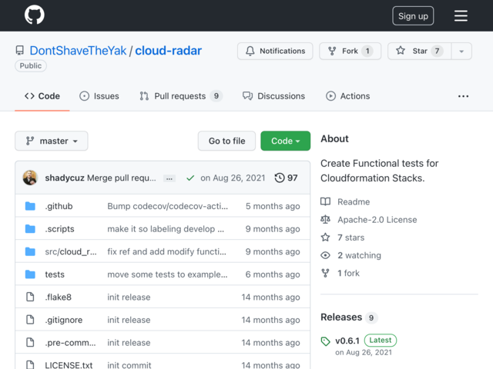Open 'make it so labeling develop' commit
The width and height of the screenshot is (493, 369).
point(166,229)
